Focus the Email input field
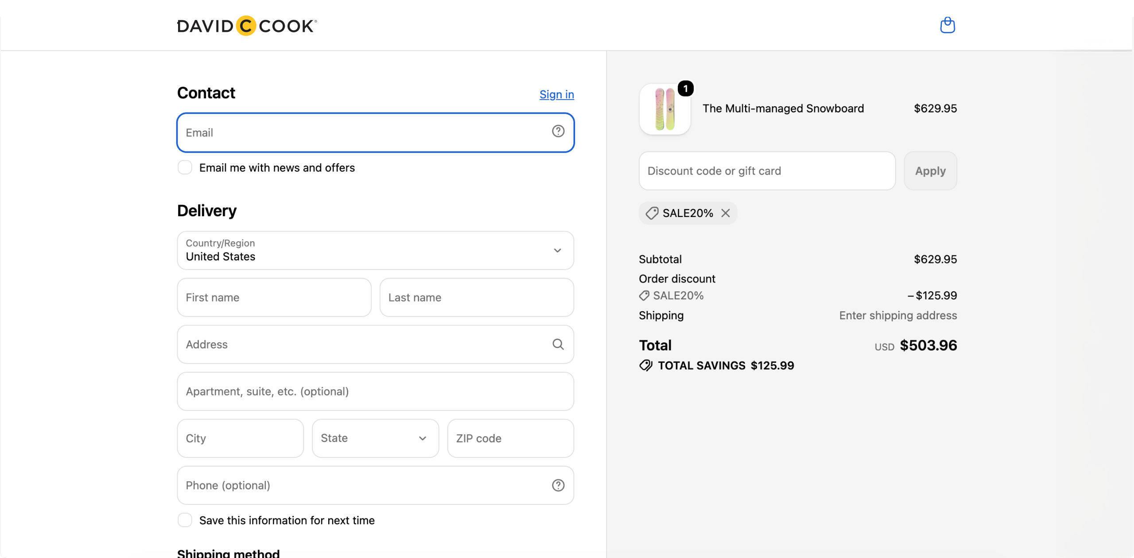Image resolution: width=1134 pixels, height=558 pixels. pos(376,132)
